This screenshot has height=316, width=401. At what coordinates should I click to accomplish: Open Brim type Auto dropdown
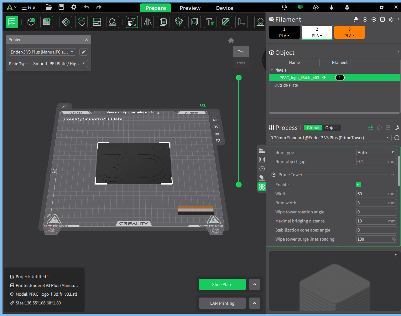377,152
